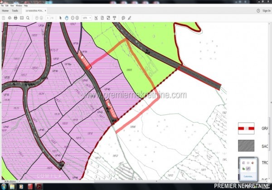Select the Hand pan tool

coord(67,18)
